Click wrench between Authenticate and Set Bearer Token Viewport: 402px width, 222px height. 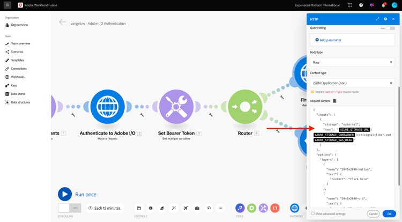coord(142,115)
